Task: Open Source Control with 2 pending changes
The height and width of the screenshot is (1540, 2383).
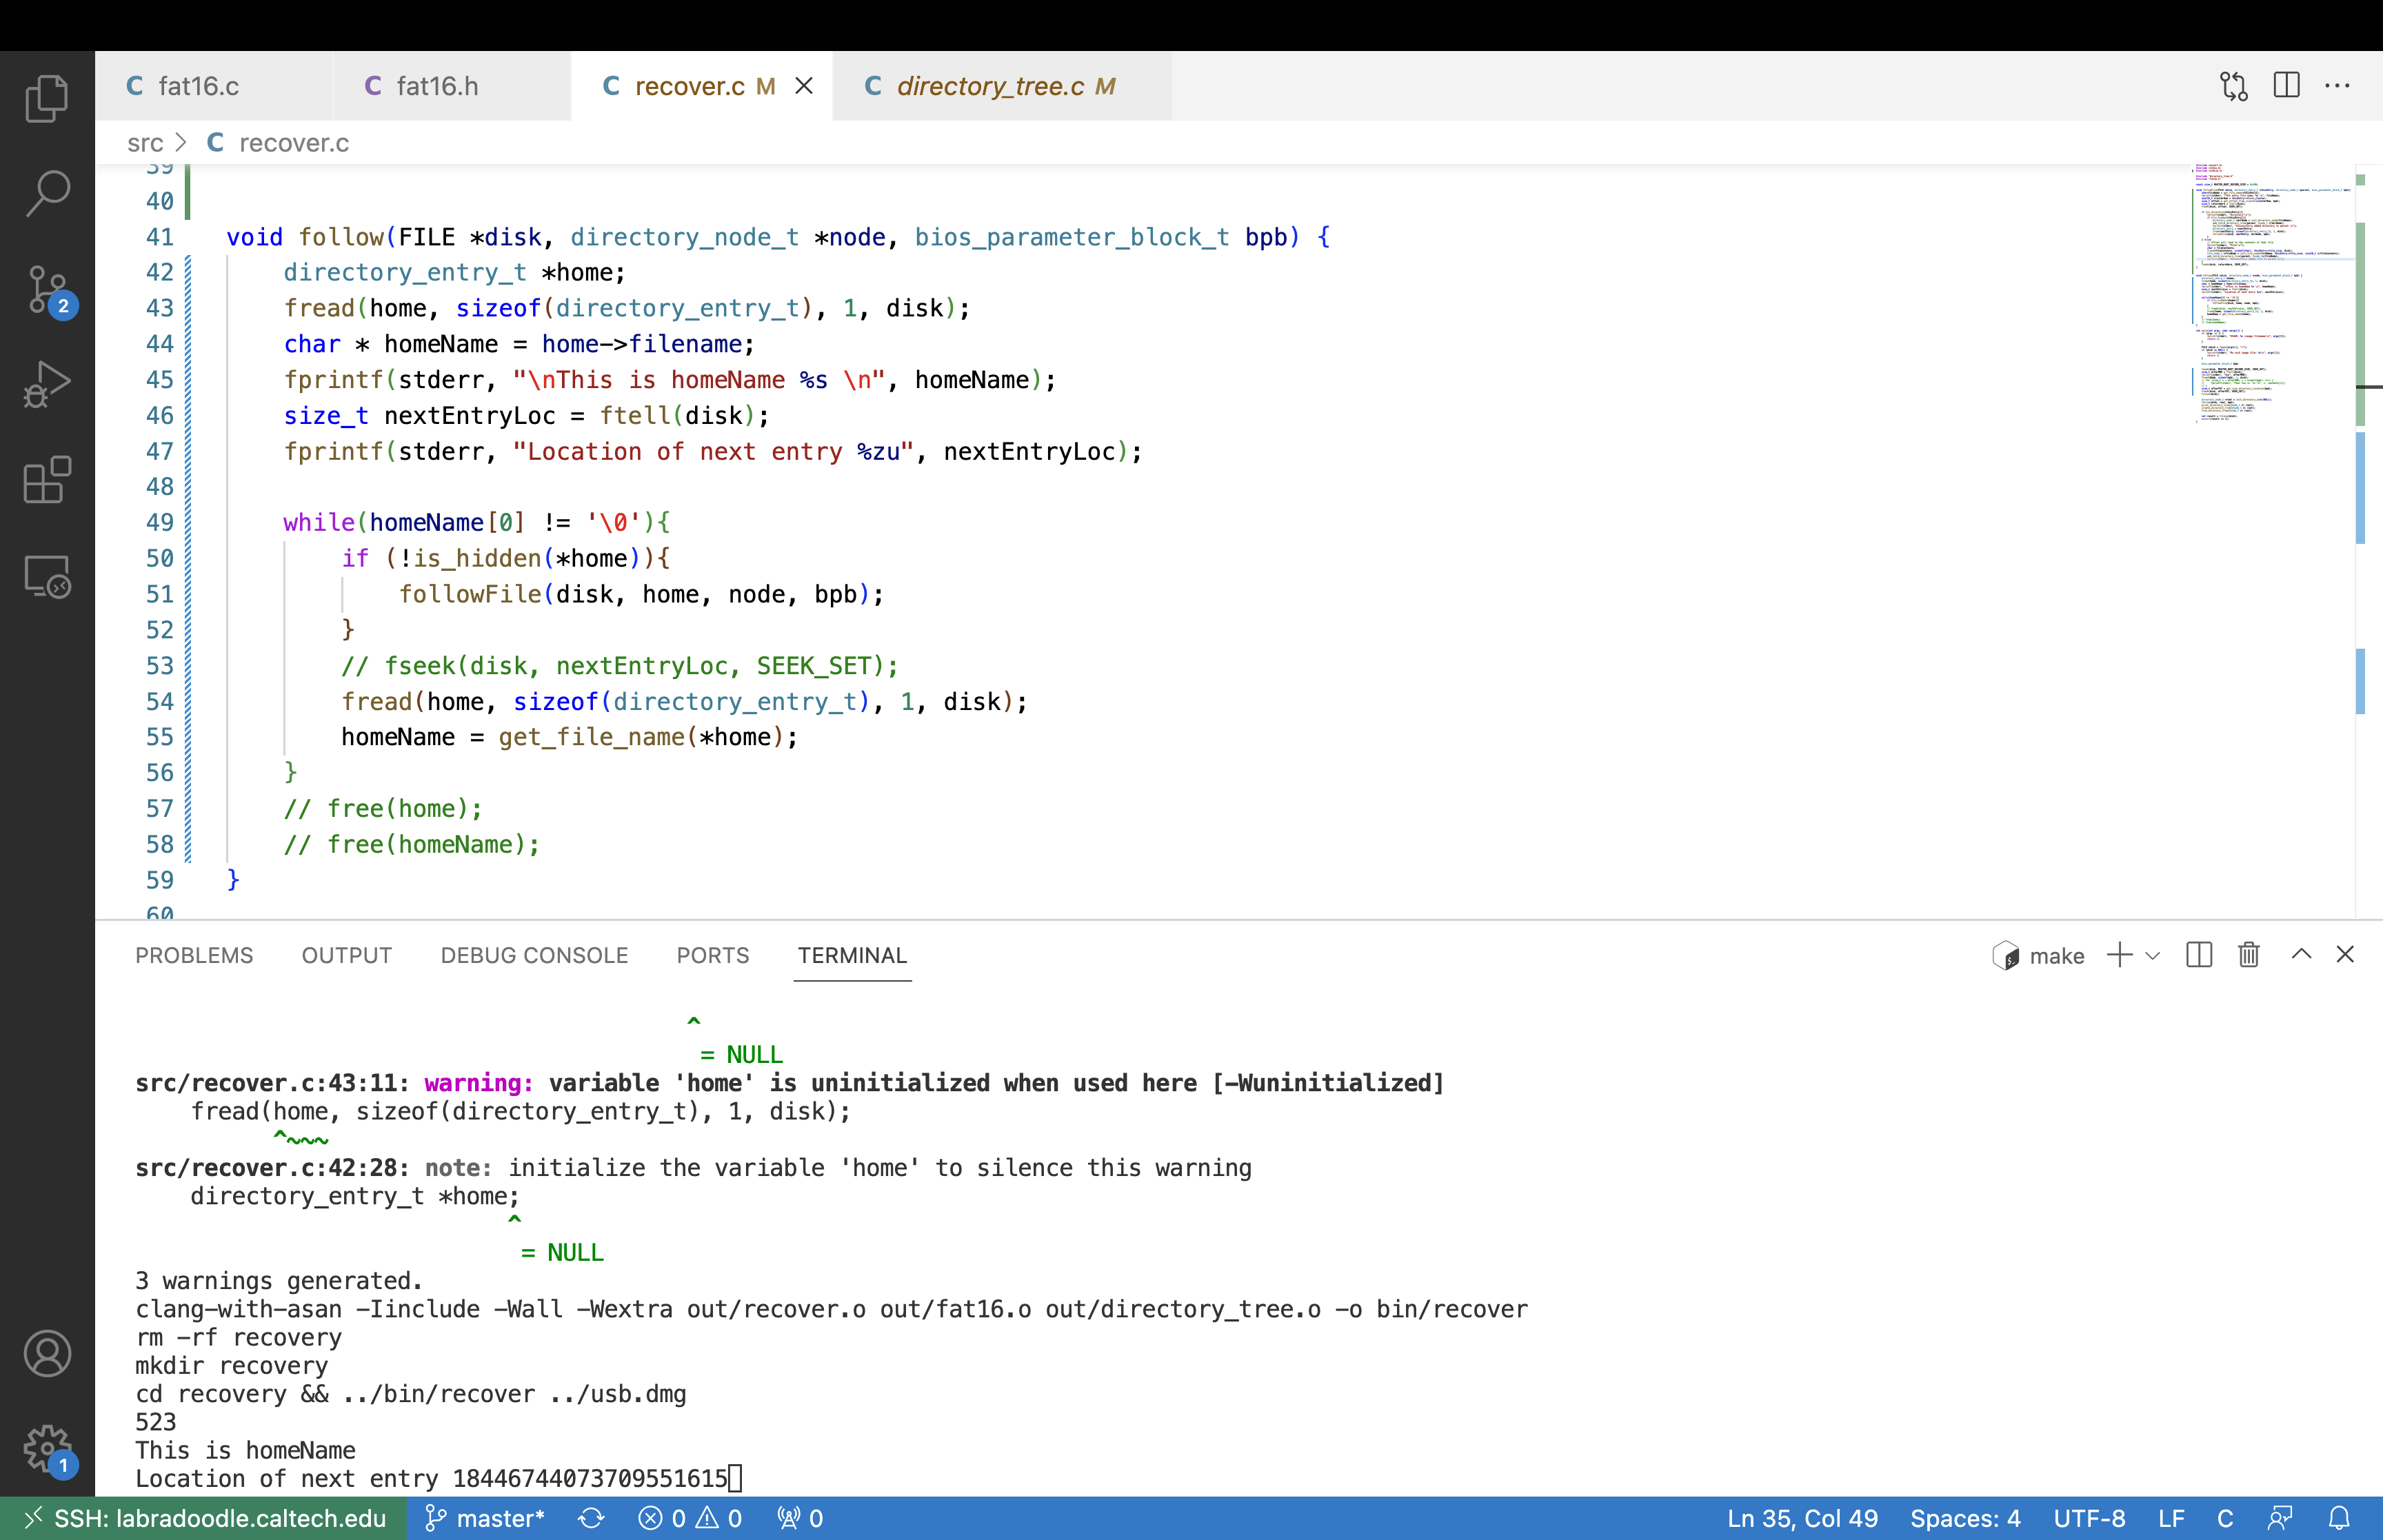Action: pos(47,290)
